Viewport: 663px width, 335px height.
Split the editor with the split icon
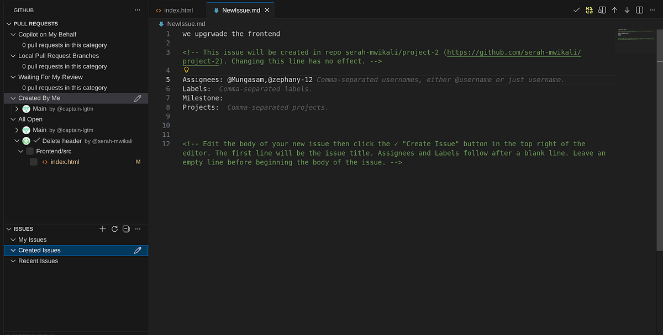point(639,10)
